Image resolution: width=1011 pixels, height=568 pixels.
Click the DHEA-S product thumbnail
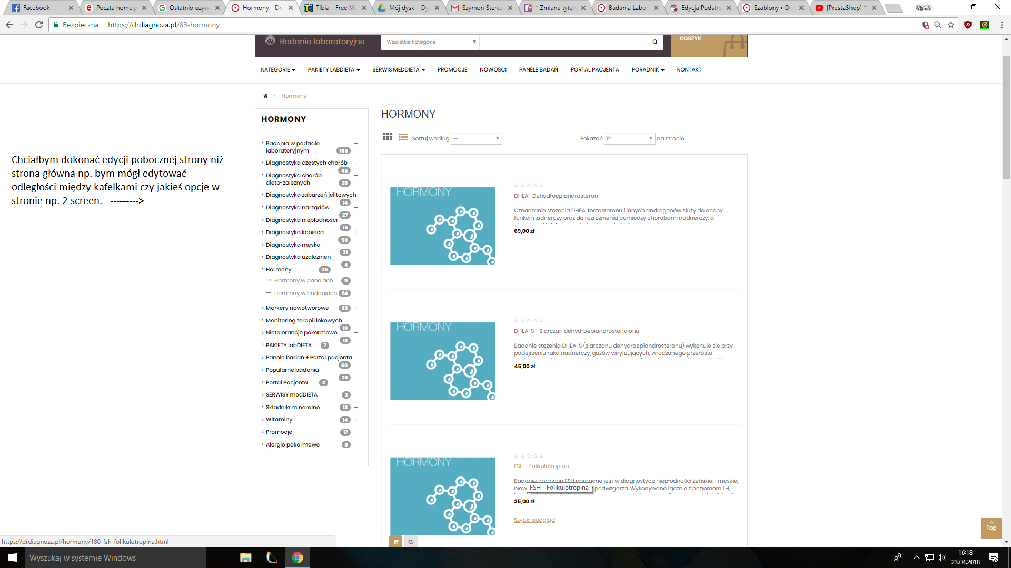(442, 361)
